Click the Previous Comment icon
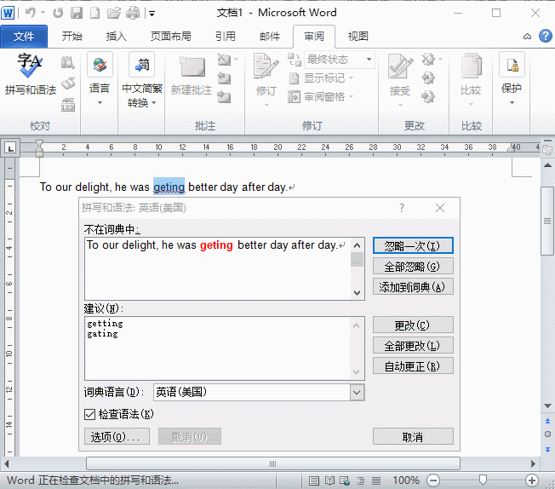Screen dimensions: 555x489 coord(224,78)
